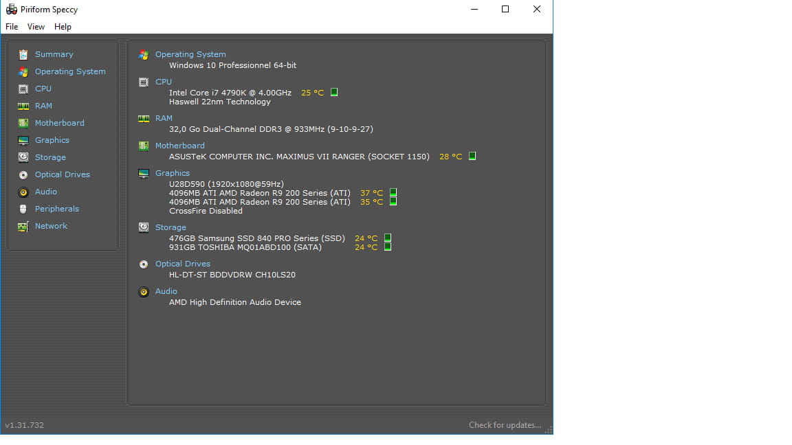Click the CPU chip icon in sidebar

pyautogui.click(x=23, y=89)
